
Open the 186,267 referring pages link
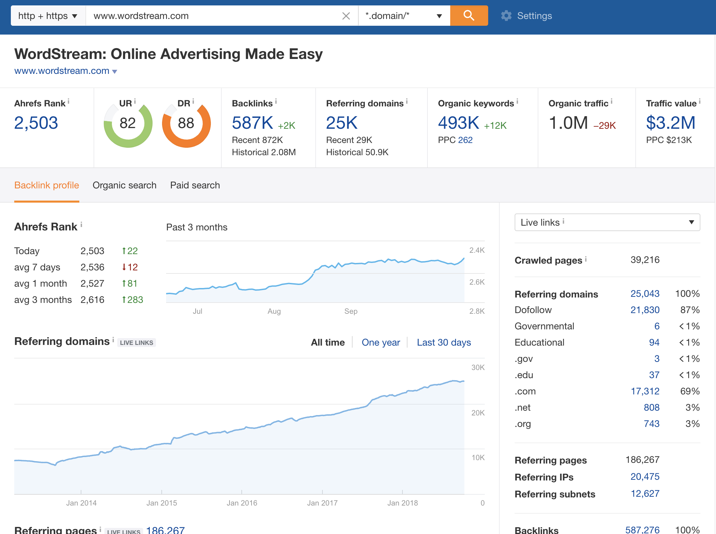165,530
